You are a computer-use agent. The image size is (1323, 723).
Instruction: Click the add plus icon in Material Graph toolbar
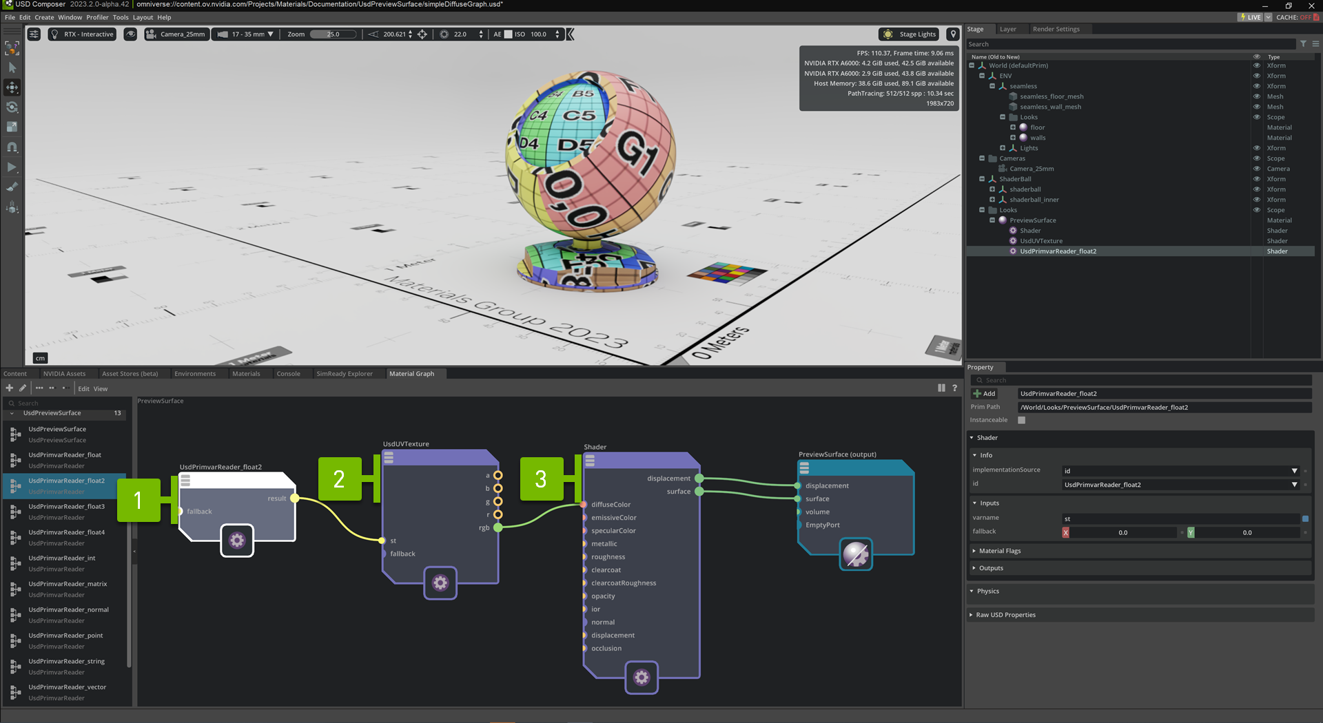tap(10, 388)
